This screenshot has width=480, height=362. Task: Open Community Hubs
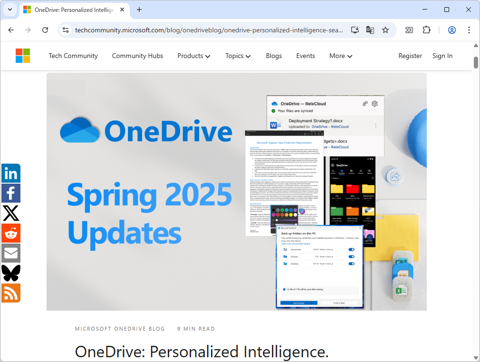click(x=137, y=56)
